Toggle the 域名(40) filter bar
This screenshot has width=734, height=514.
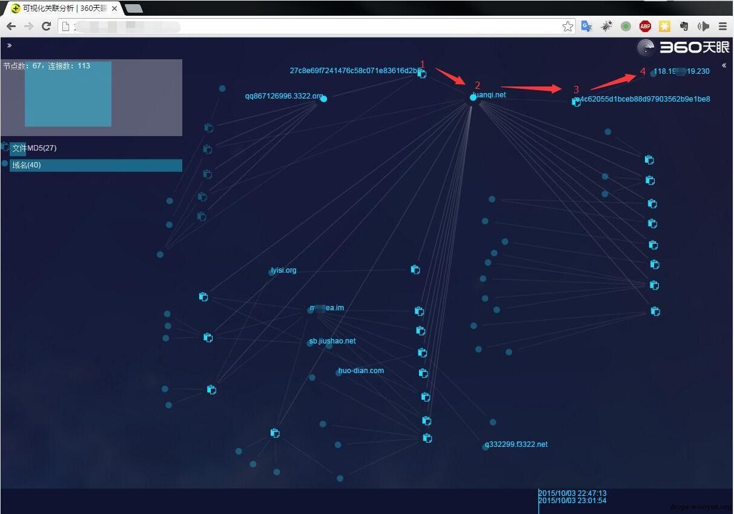(96, 165)
